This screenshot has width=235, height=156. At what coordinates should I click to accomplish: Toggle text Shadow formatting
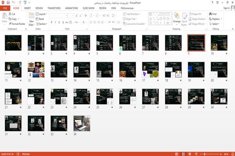click(x=63, y=22)
